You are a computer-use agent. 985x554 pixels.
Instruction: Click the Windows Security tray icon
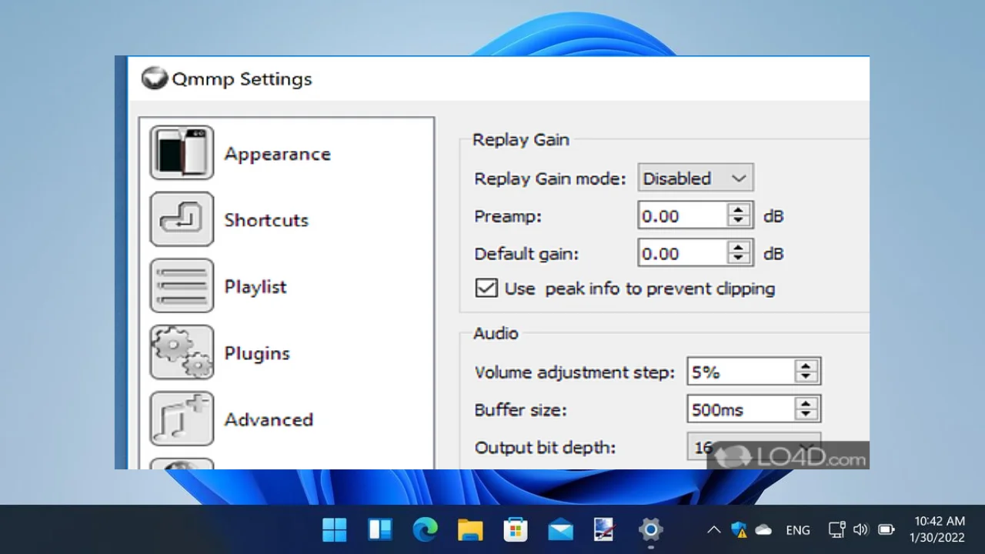(x=739, y=529)
